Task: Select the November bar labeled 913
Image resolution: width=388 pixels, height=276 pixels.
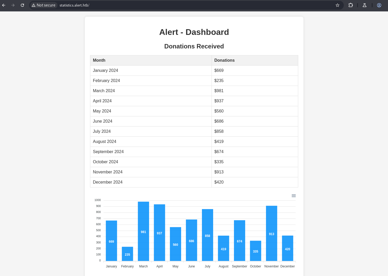Action: pyautogui.click(x=271, y=233)
